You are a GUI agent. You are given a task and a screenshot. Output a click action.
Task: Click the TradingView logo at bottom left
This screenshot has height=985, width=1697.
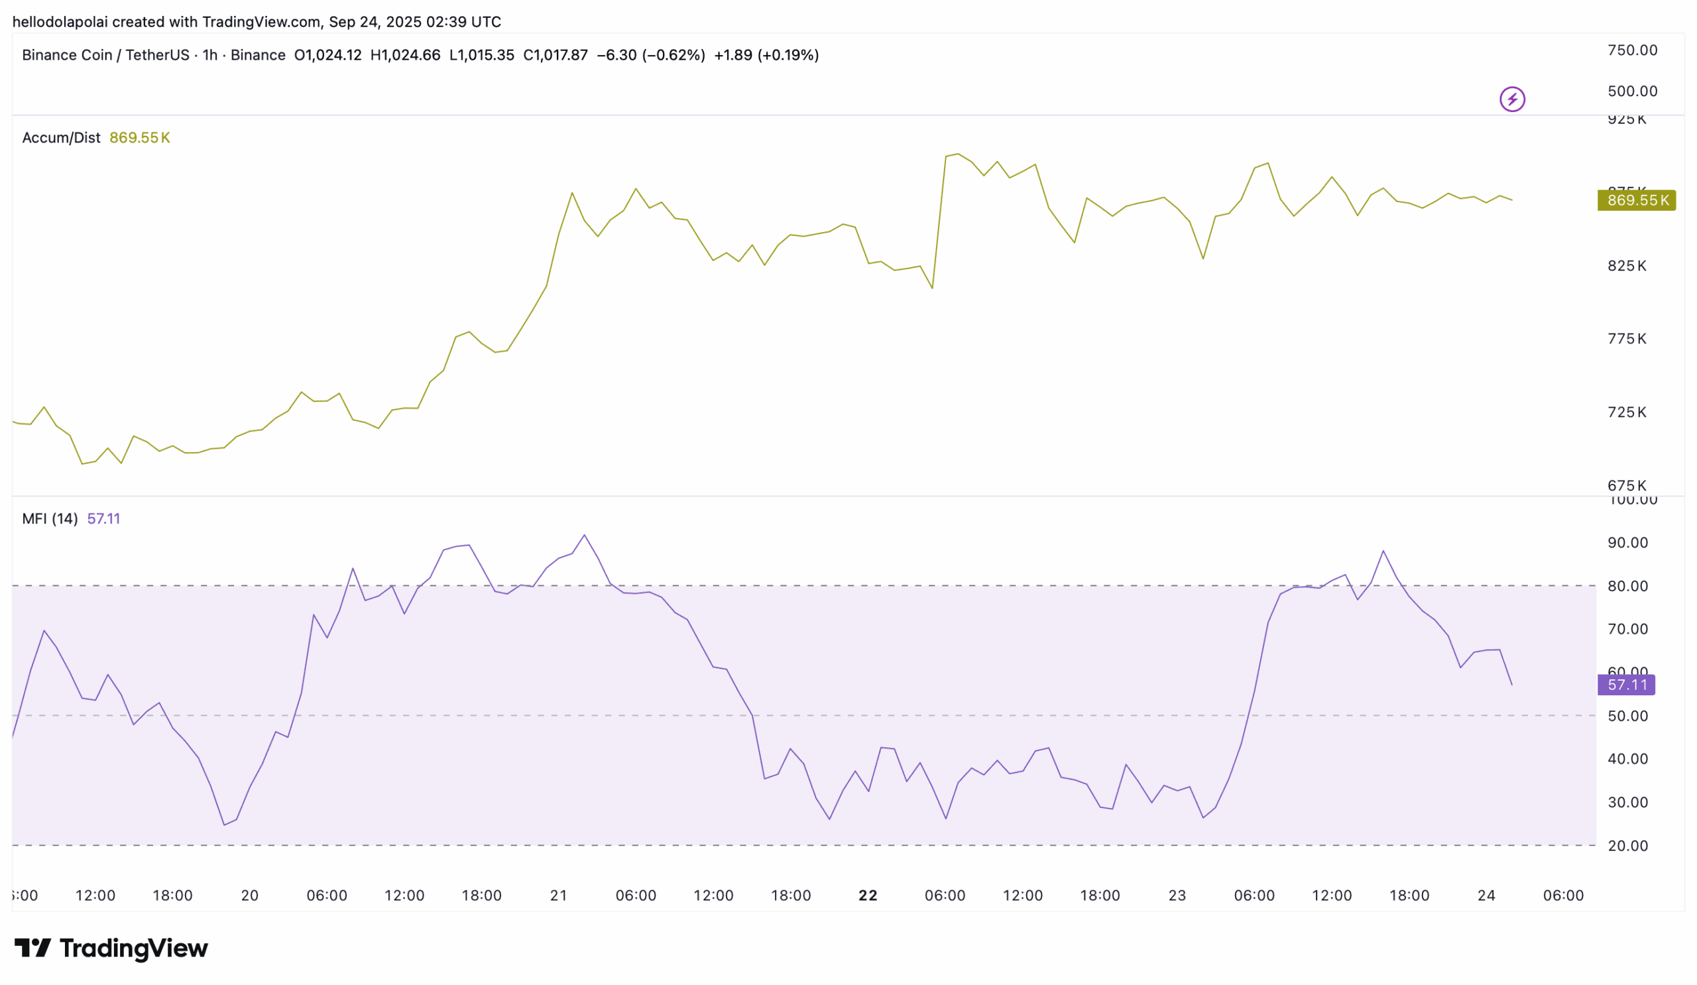click(x=111, y=949)
